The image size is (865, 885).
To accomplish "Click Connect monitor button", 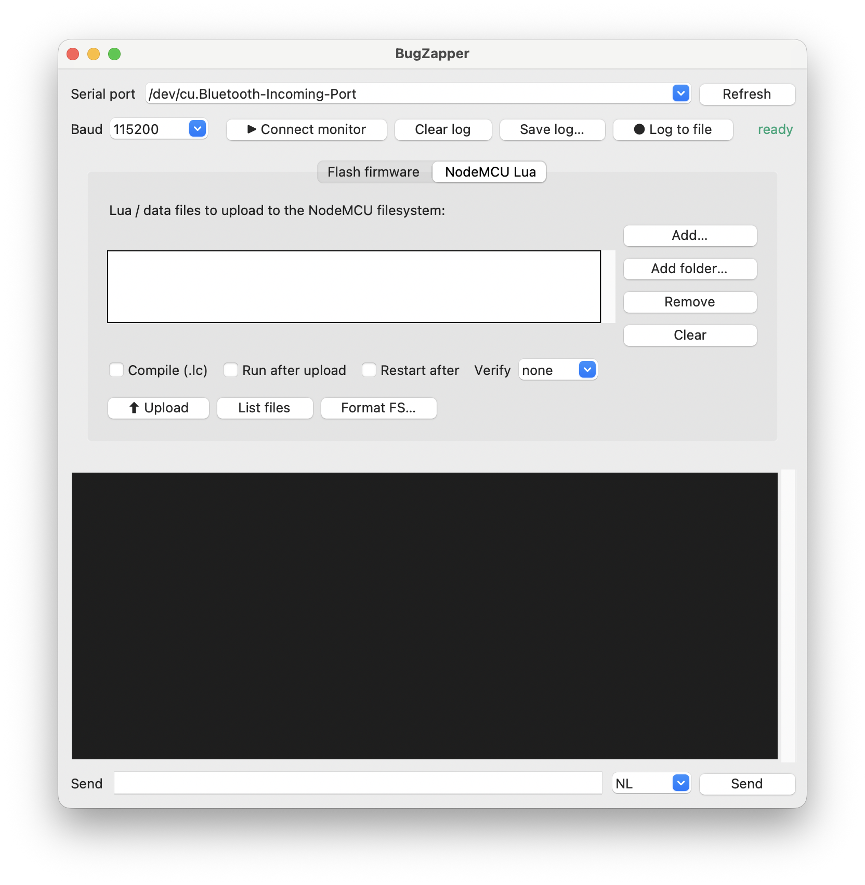I will coord(307,129).
